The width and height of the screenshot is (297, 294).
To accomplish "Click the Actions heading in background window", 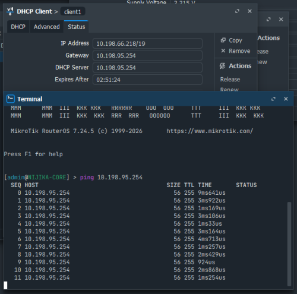I will tap(268, 38).
